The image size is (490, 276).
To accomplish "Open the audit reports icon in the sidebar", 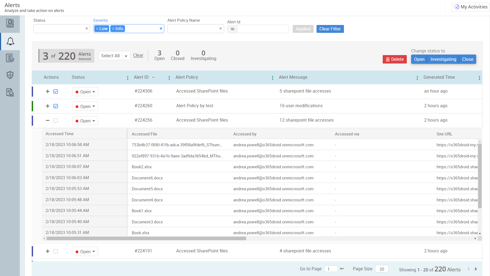I will point(10,24).
